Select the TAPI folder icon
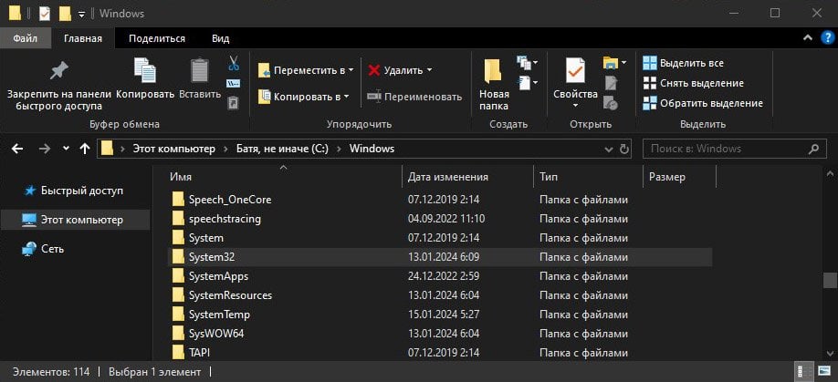This screenshot has width=838, height=382. (178, 353)
